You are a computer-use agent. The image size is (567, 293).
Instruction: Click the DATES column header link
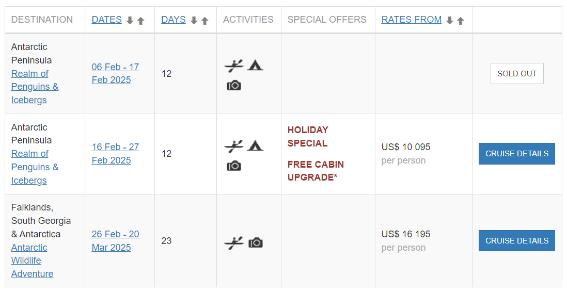pos(107,20)
